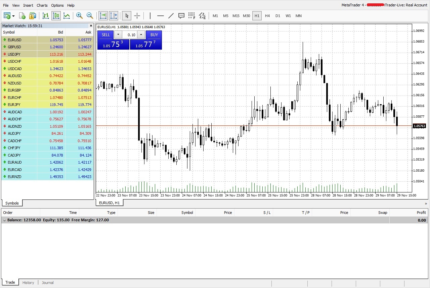This screenshot has width=430, height=288.
Task: Switch to the History tab
Action: click(28, 283)
